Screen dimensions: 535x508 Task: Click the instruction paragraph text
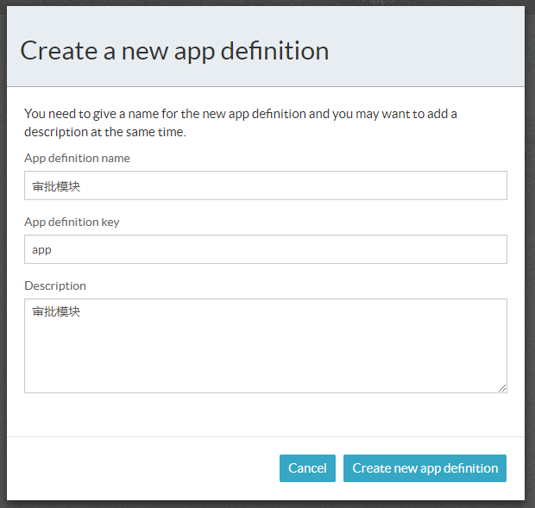coord(240,122)
